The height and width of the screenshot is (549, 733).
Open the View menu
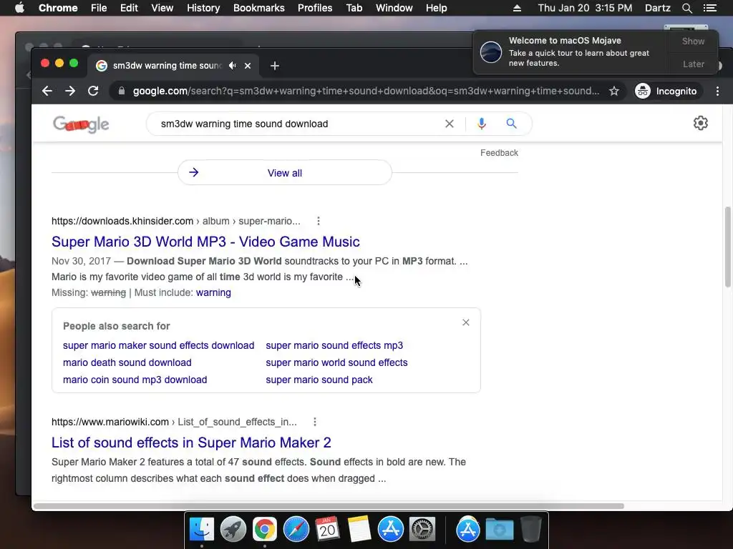(162, 8)
